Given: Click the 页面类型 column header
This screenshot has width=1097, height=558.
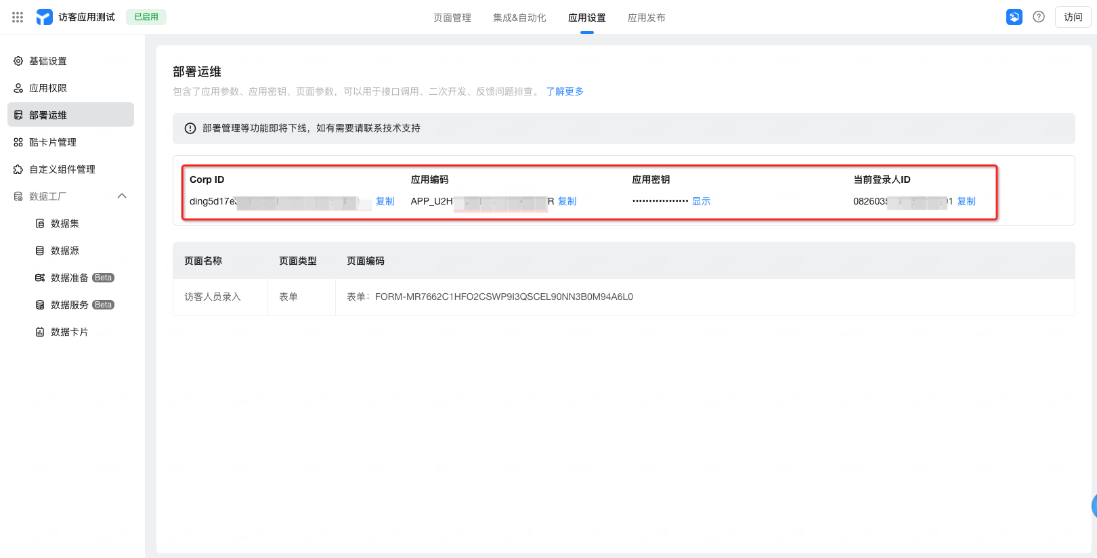Looking at the screenshot, I should click(298, 261).
